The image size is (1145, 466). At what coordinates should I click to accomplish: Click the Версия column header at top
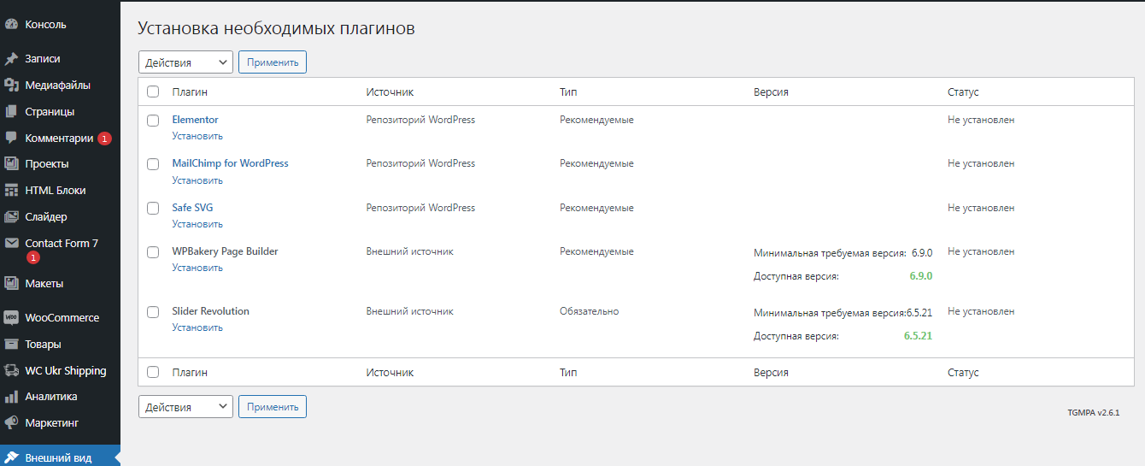[x=771, y=92]
